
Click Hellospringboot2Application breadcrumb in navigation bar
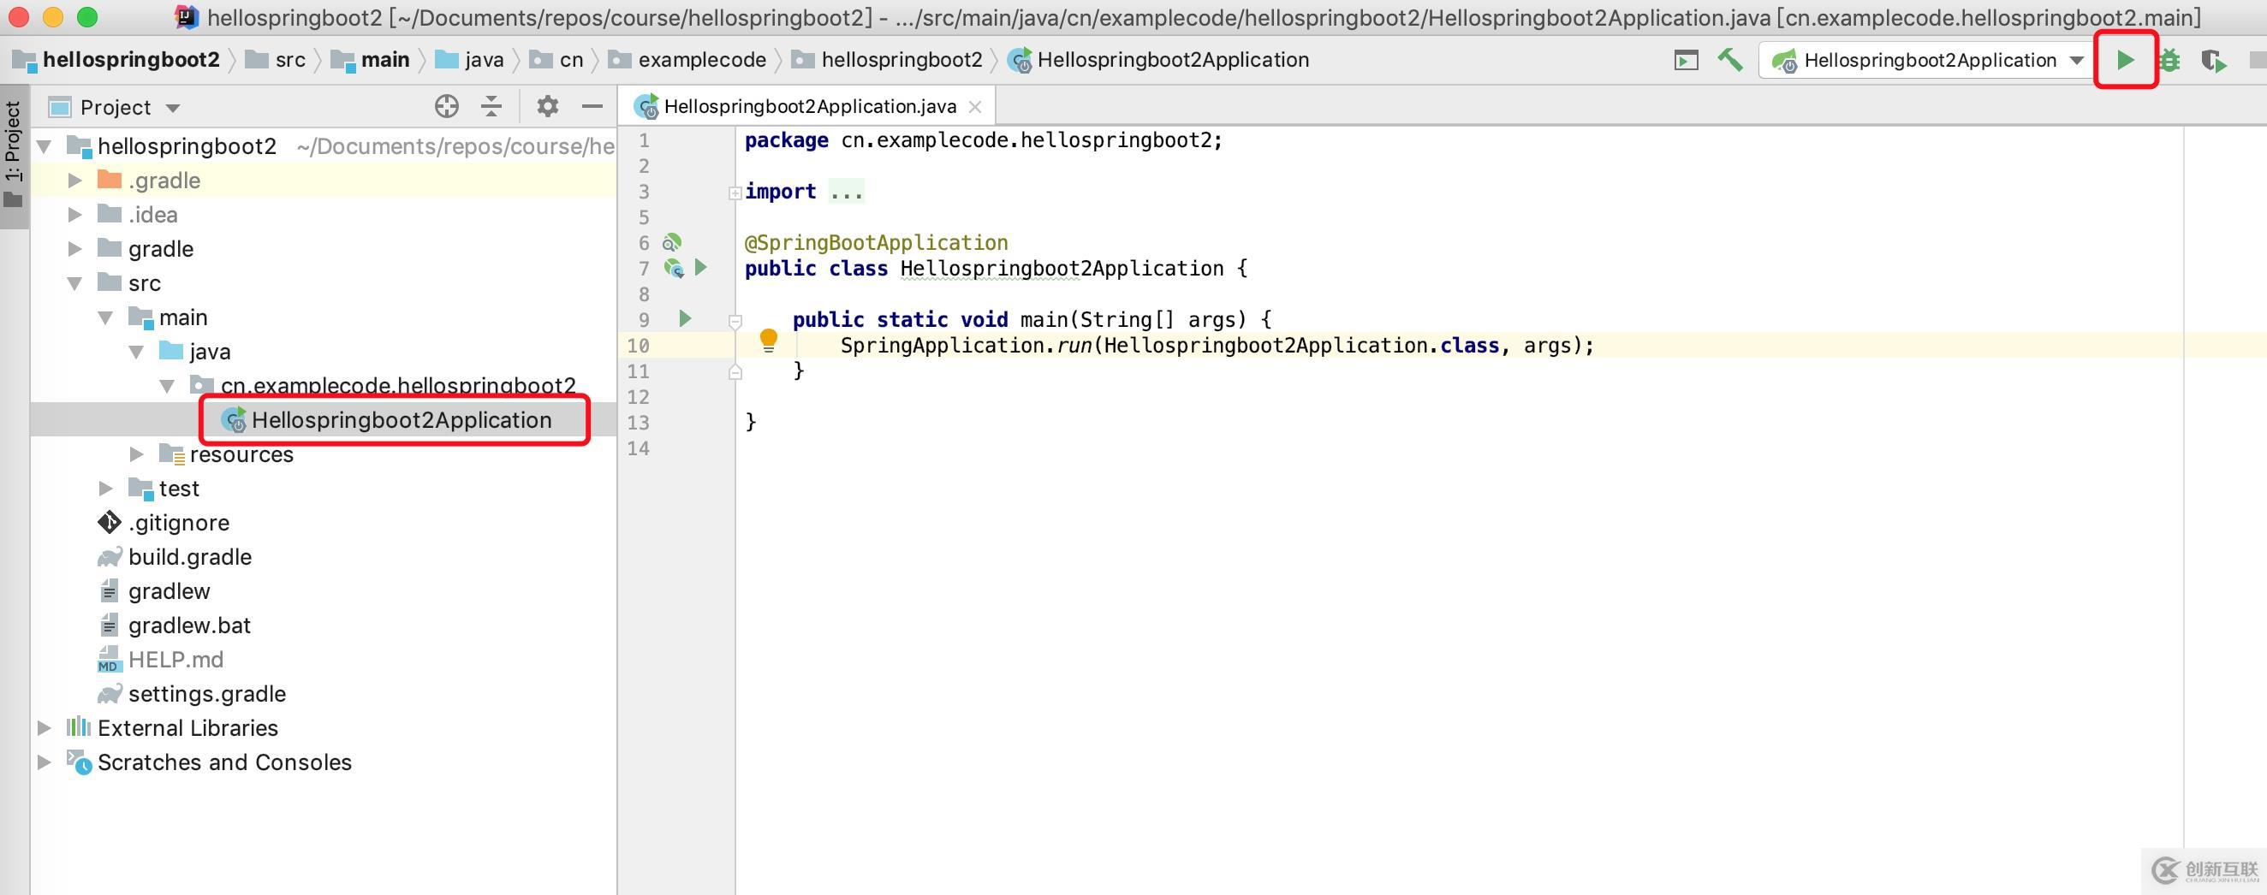pyautogui.click(x=1159, y=60)
